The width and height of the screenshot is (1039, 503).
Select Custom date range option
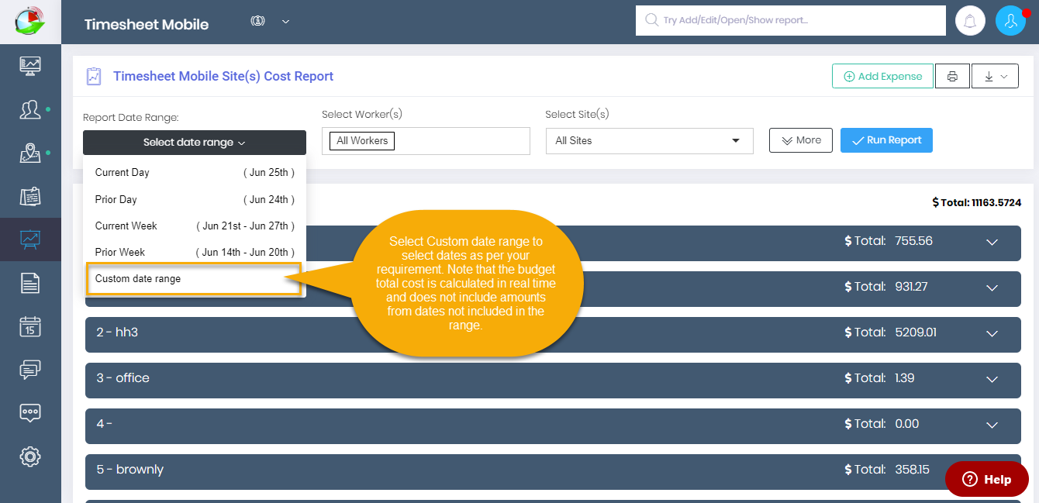(x=193, y=279)
